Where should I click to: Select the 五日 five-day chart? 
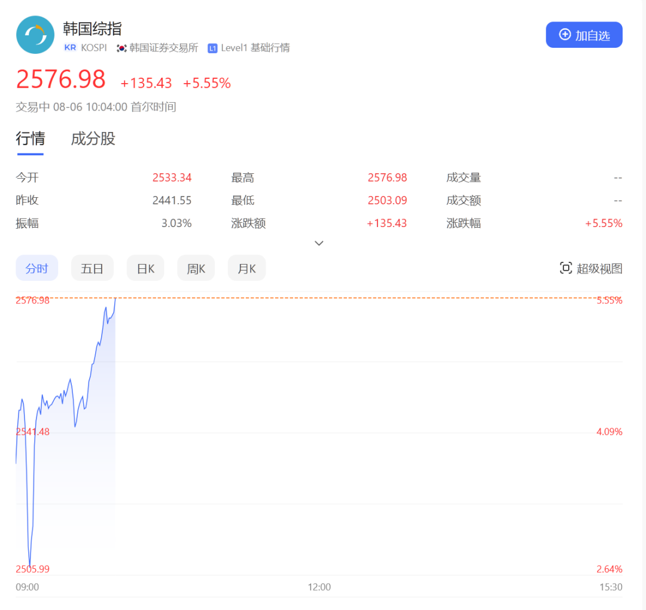92,268
